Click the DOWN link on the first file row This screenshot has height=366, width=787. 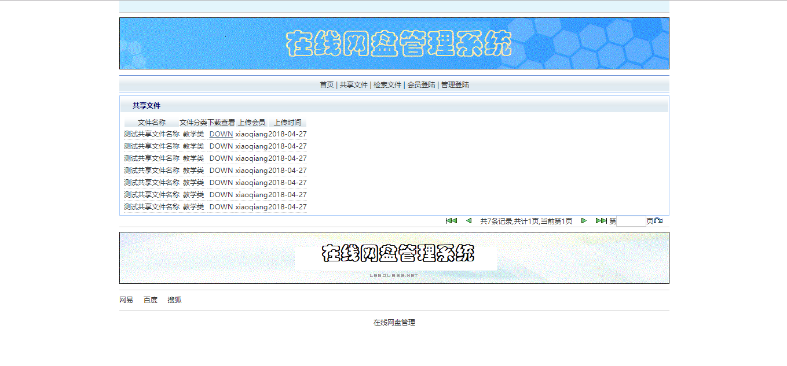click(x=221, y=134)
